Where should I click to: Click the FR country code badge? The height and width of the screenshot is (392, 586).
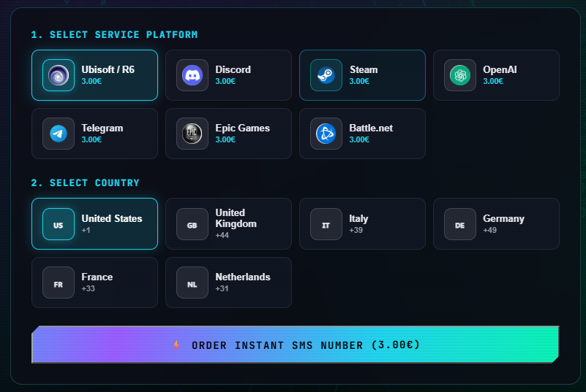[59, 283]
